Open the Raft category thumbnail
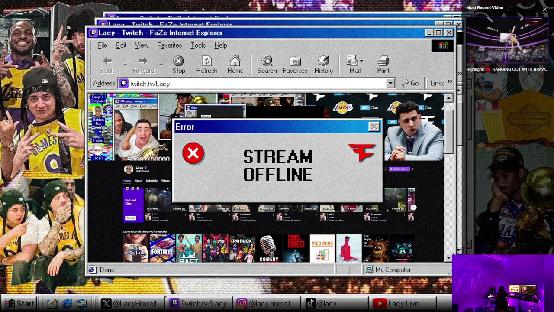Image resolution: width=554 pixels, height=312 pixels. click(189, 248)
